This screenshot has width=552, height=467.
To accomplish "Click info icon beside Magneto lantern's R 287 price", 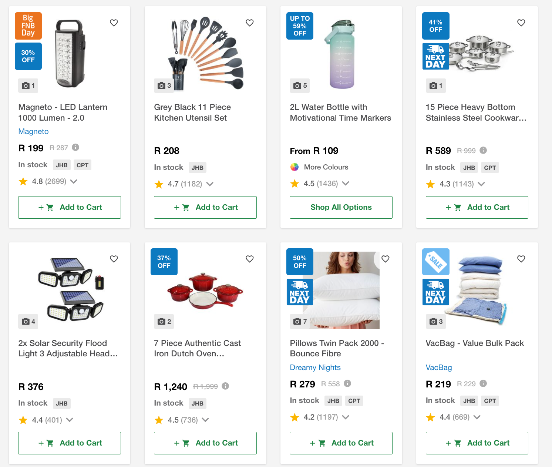I will click(x=75, y=147).
